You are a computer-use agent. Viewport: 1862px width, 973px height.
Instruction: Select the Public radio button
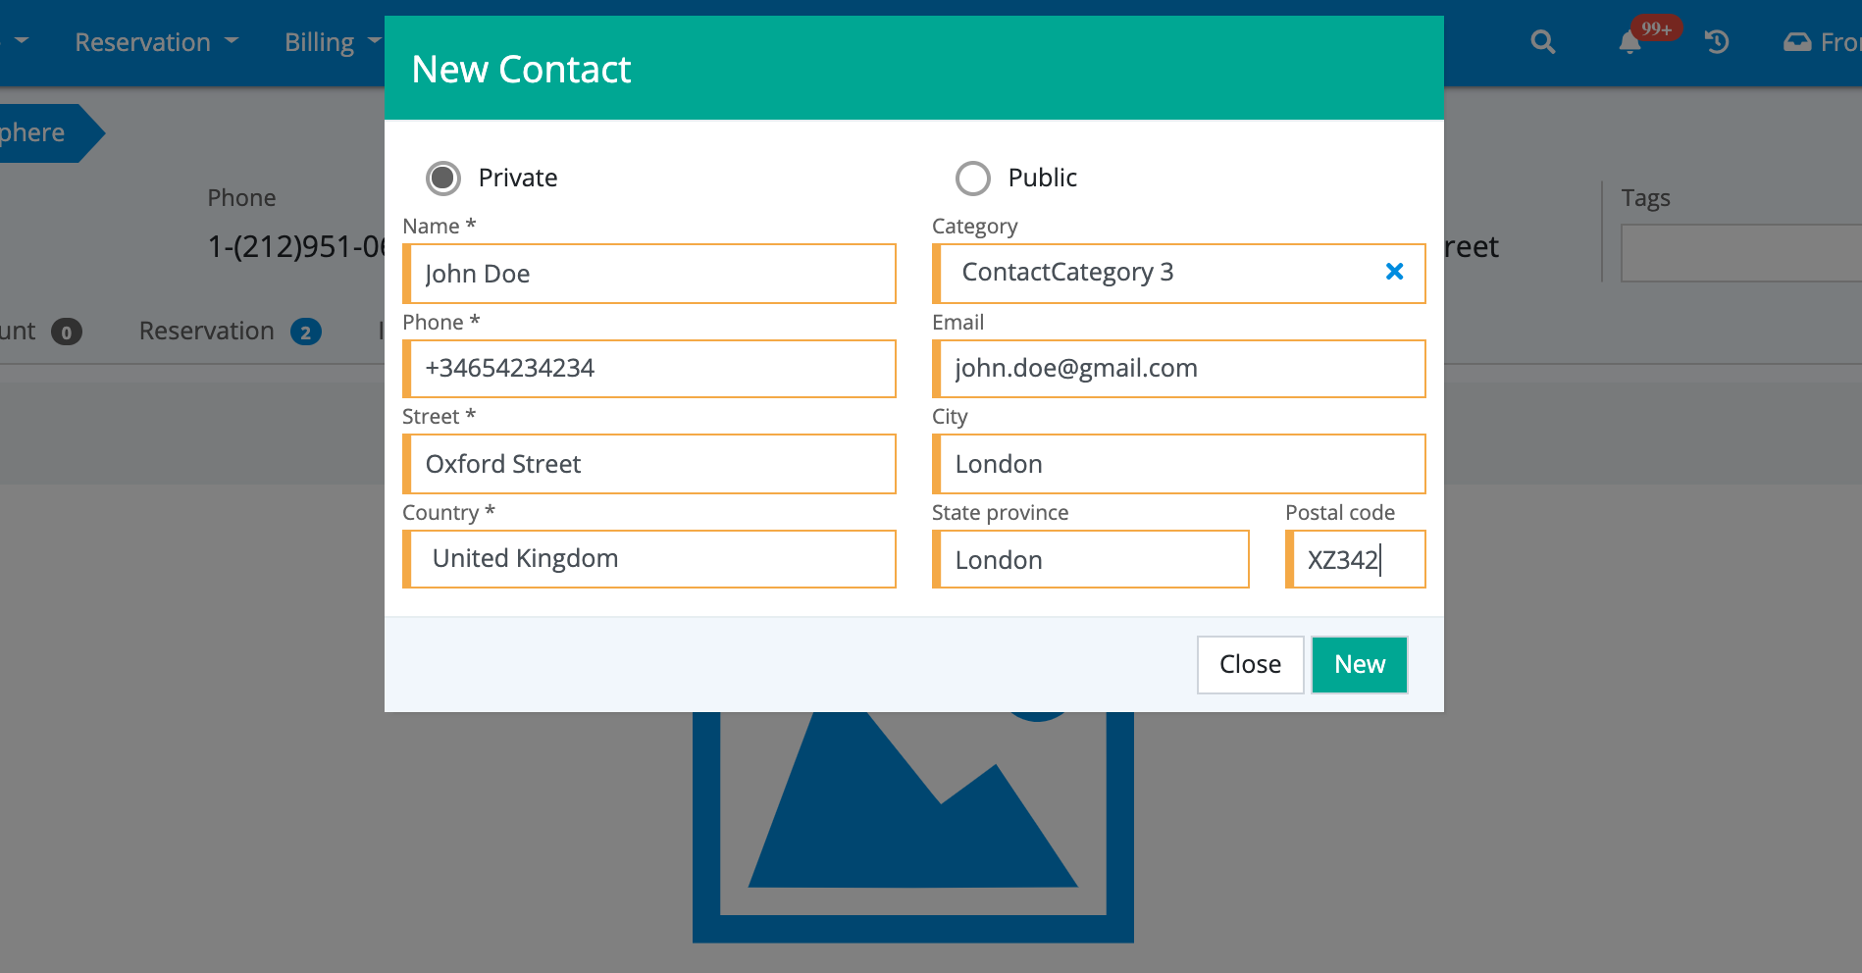click(973, 178)
